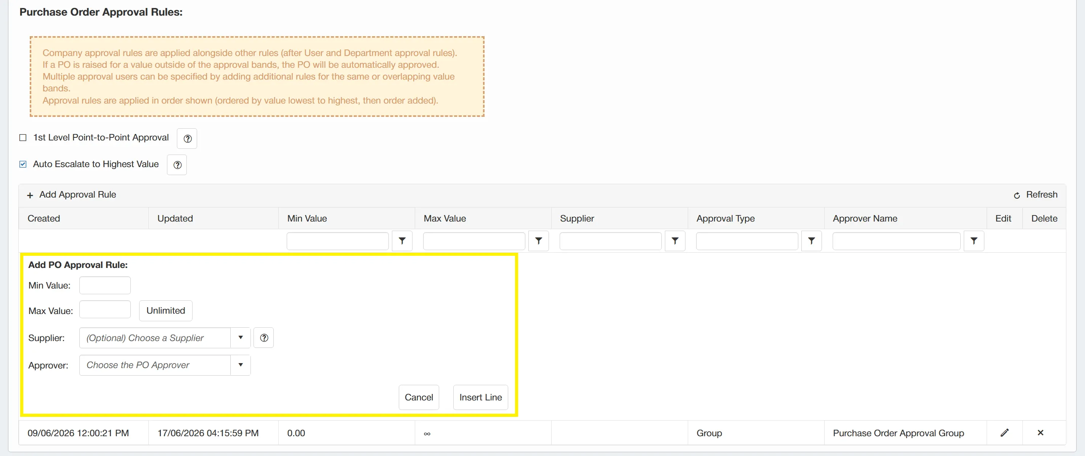
Task: Click the Approver Name filter text box
Action: click(x=896, y=241)
